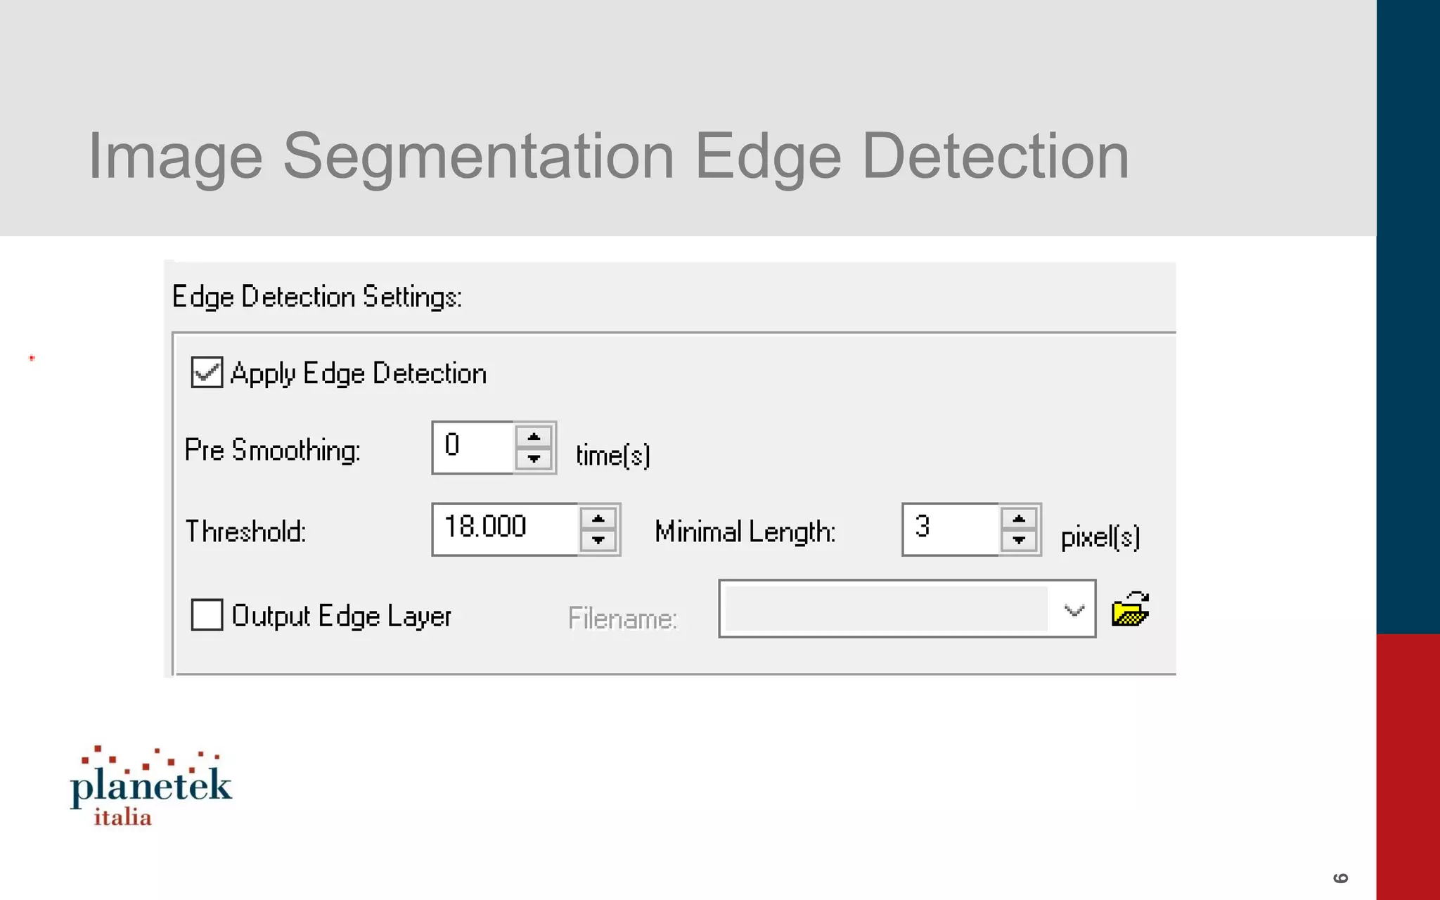Lower Threshold value using down arrow
Image resolution: width=1440 pixels, height=900 pixels.
click(x=598, y=541)
